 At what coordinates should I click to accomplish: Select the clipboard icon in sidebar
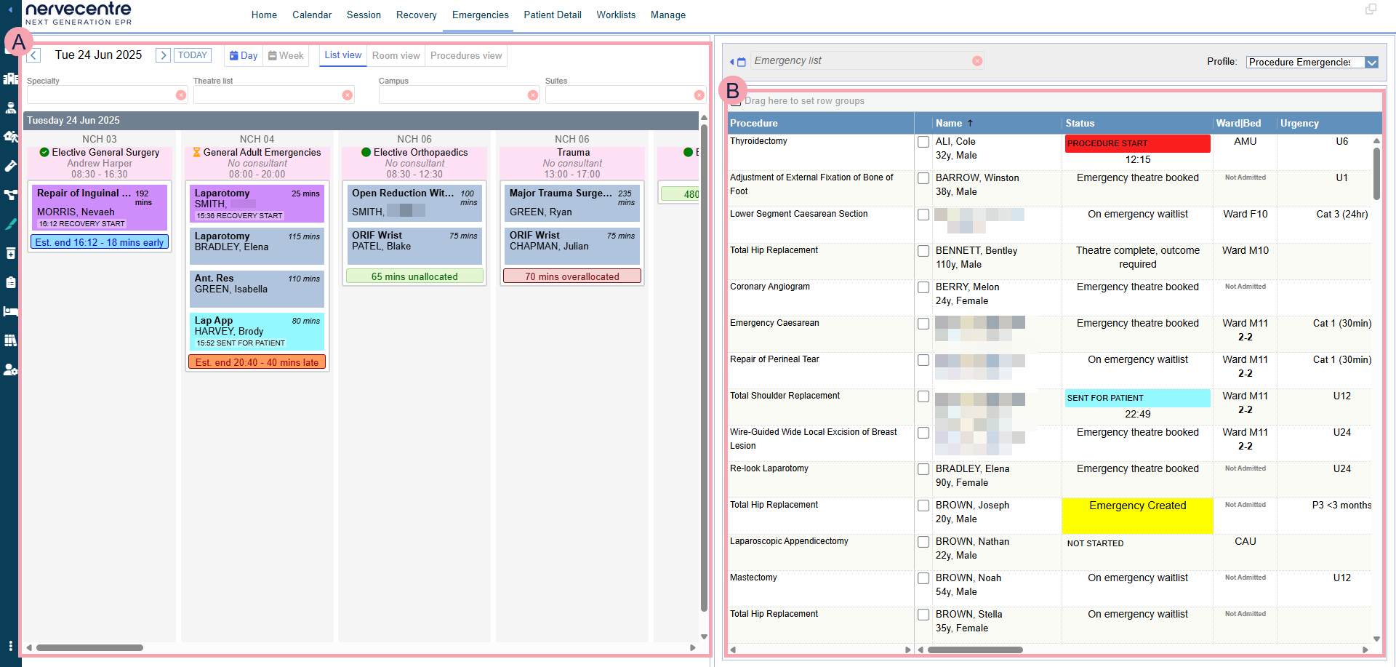[10, 282]
